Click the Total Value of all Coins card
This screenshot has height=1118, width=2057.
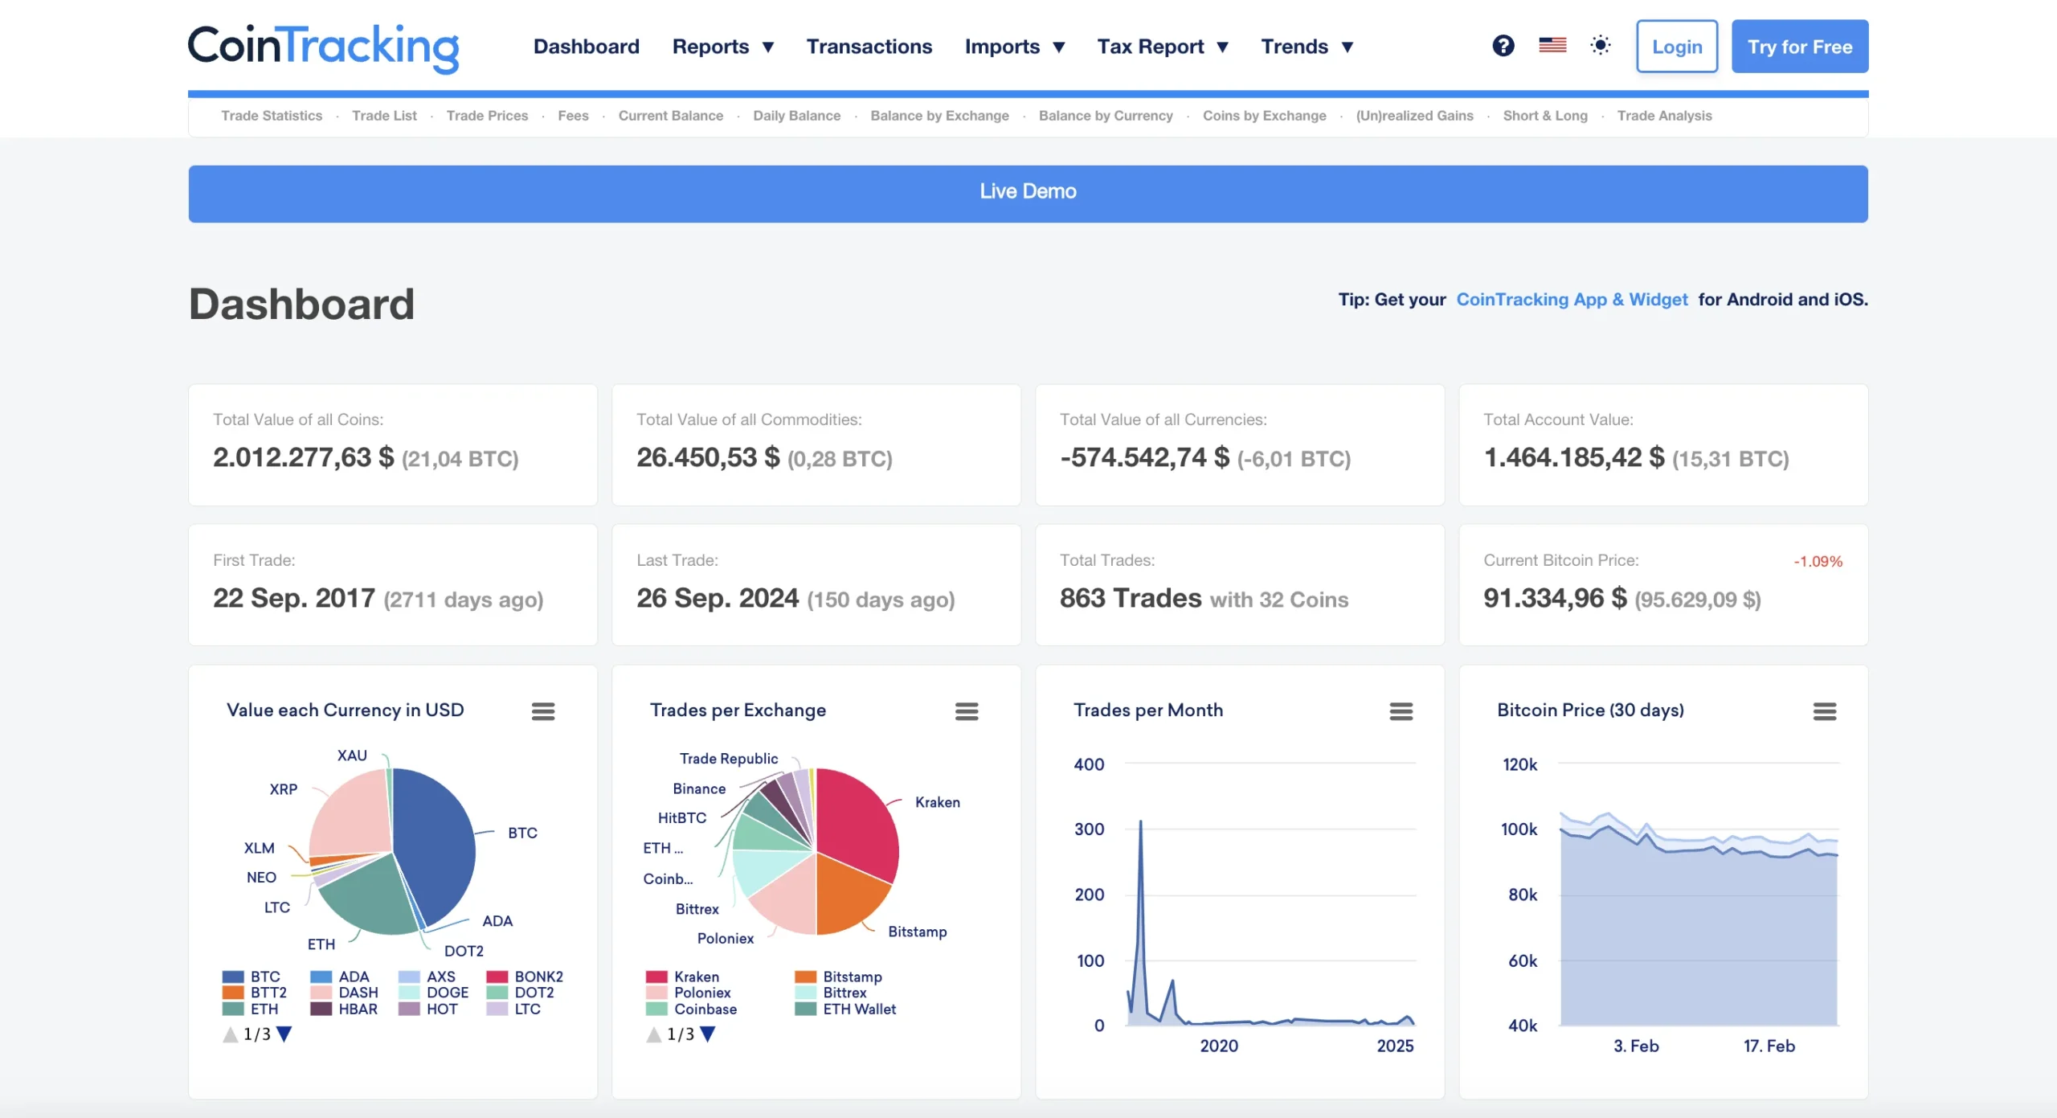(393, 445)
